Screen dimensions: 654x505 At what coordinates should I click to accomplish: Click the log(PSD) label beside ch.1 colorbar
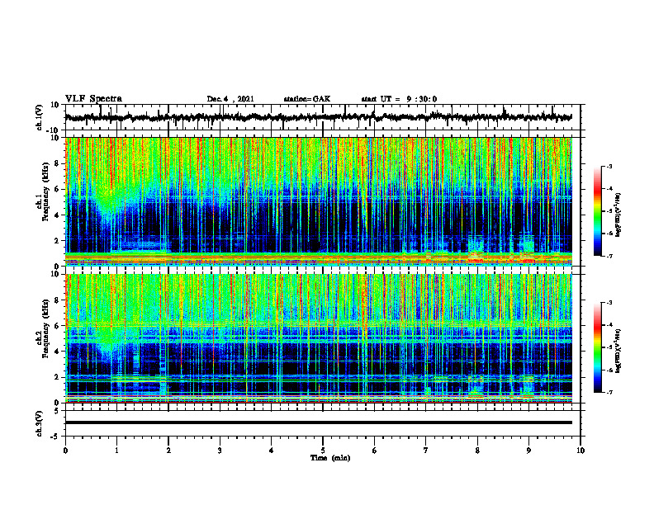(618, 215)
